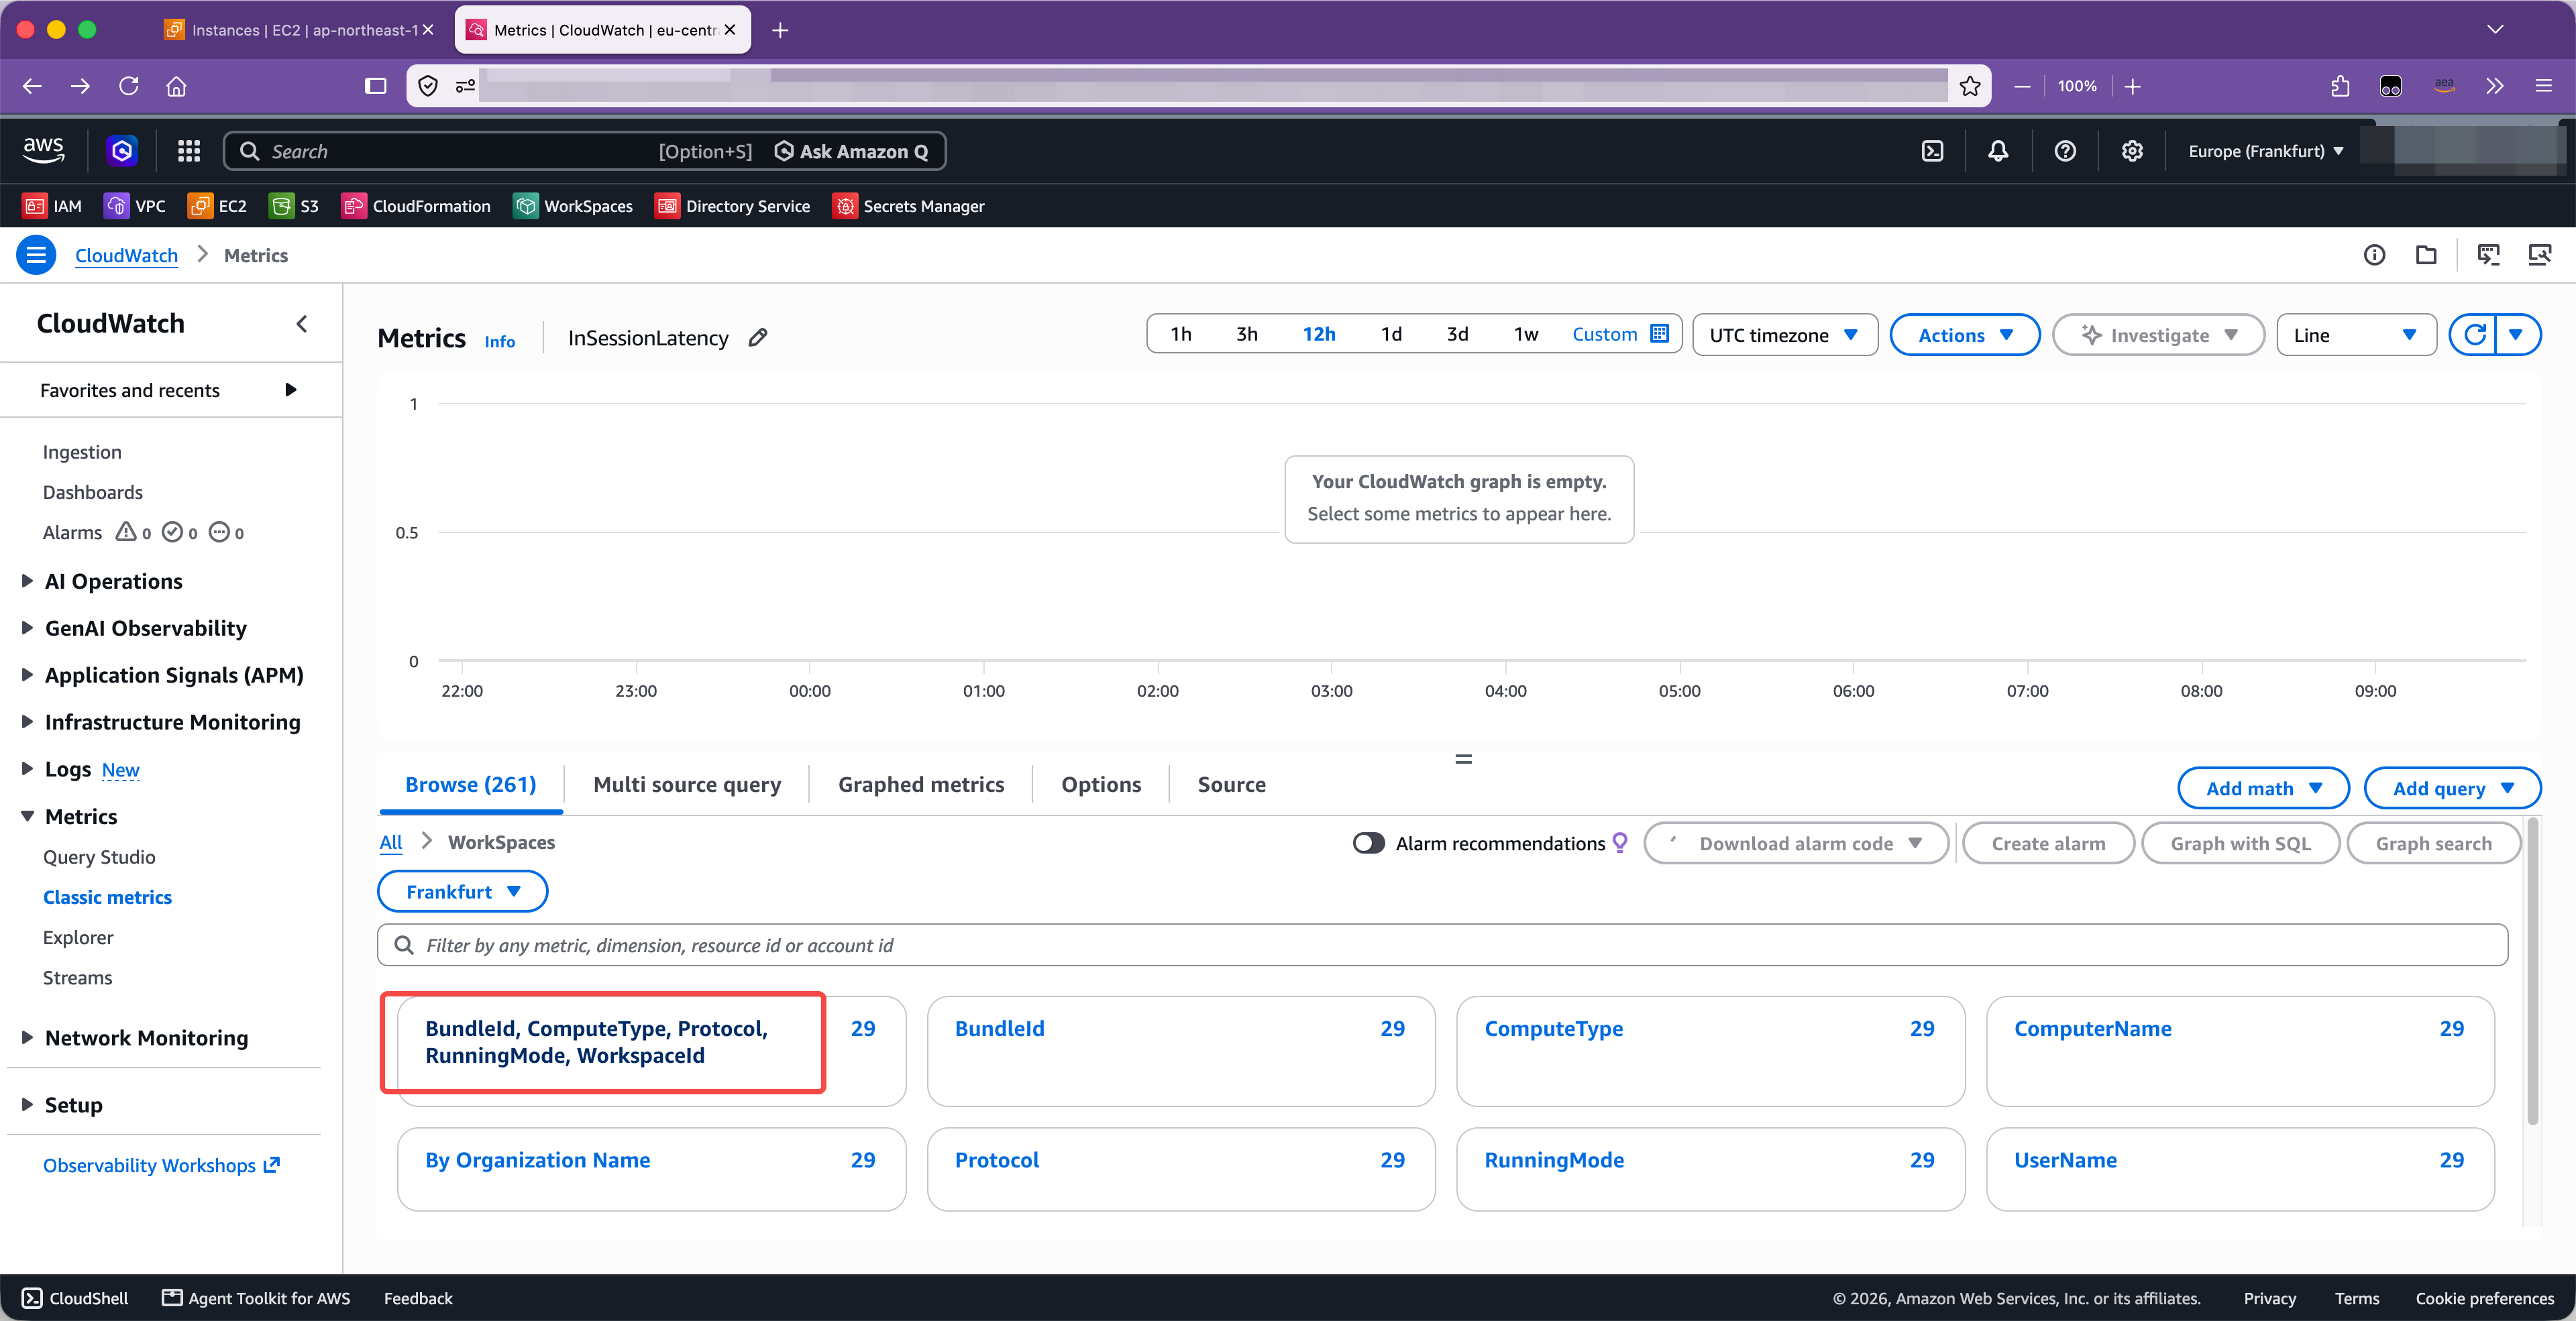This screenshot has width=2576, height=1321.
Task: Expand Infrastructure Monitoring section
Action: click(x=27, y=722)
